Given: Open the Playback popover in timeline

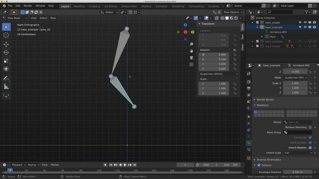Looking at the screenshot, I should tap(18, 165).
